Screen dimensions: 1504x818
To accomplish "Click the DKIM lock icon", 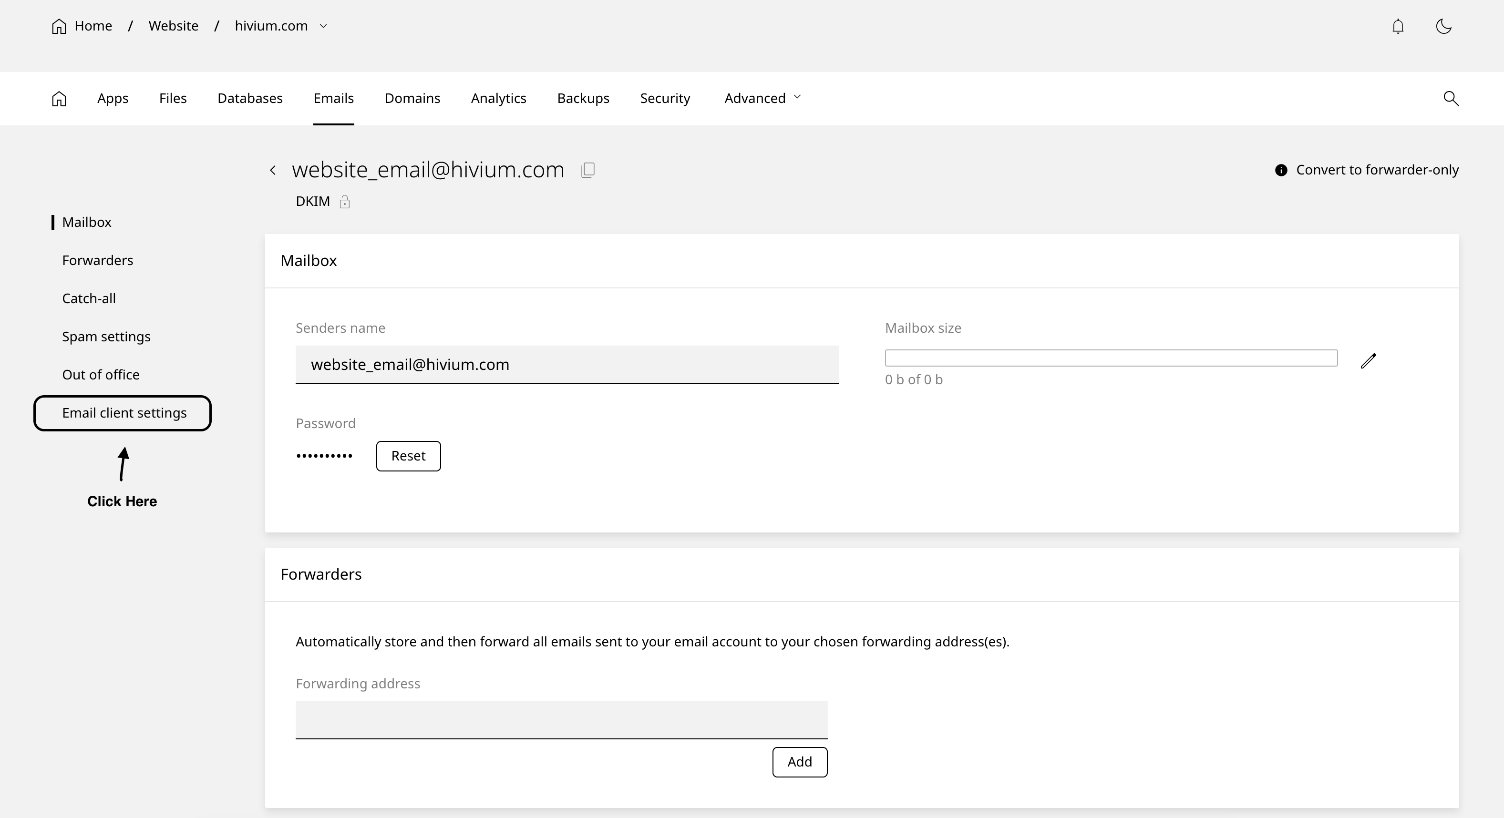I will pyautogui.click(x=344, y=202).
